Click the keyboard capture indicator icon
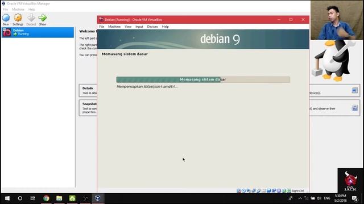This screenshot has width=364, height=204. coord(289,191)
